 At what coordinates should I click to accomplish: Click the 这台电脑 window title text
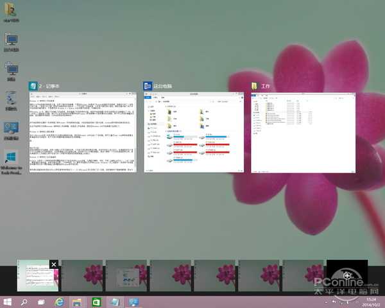(162, 86)
